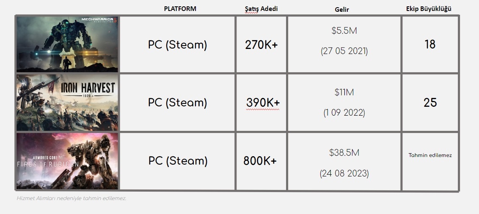This screenshot has height=214, width=479.
Task: Click the (24 08 2023) date text
Action: tap(344, 173)
